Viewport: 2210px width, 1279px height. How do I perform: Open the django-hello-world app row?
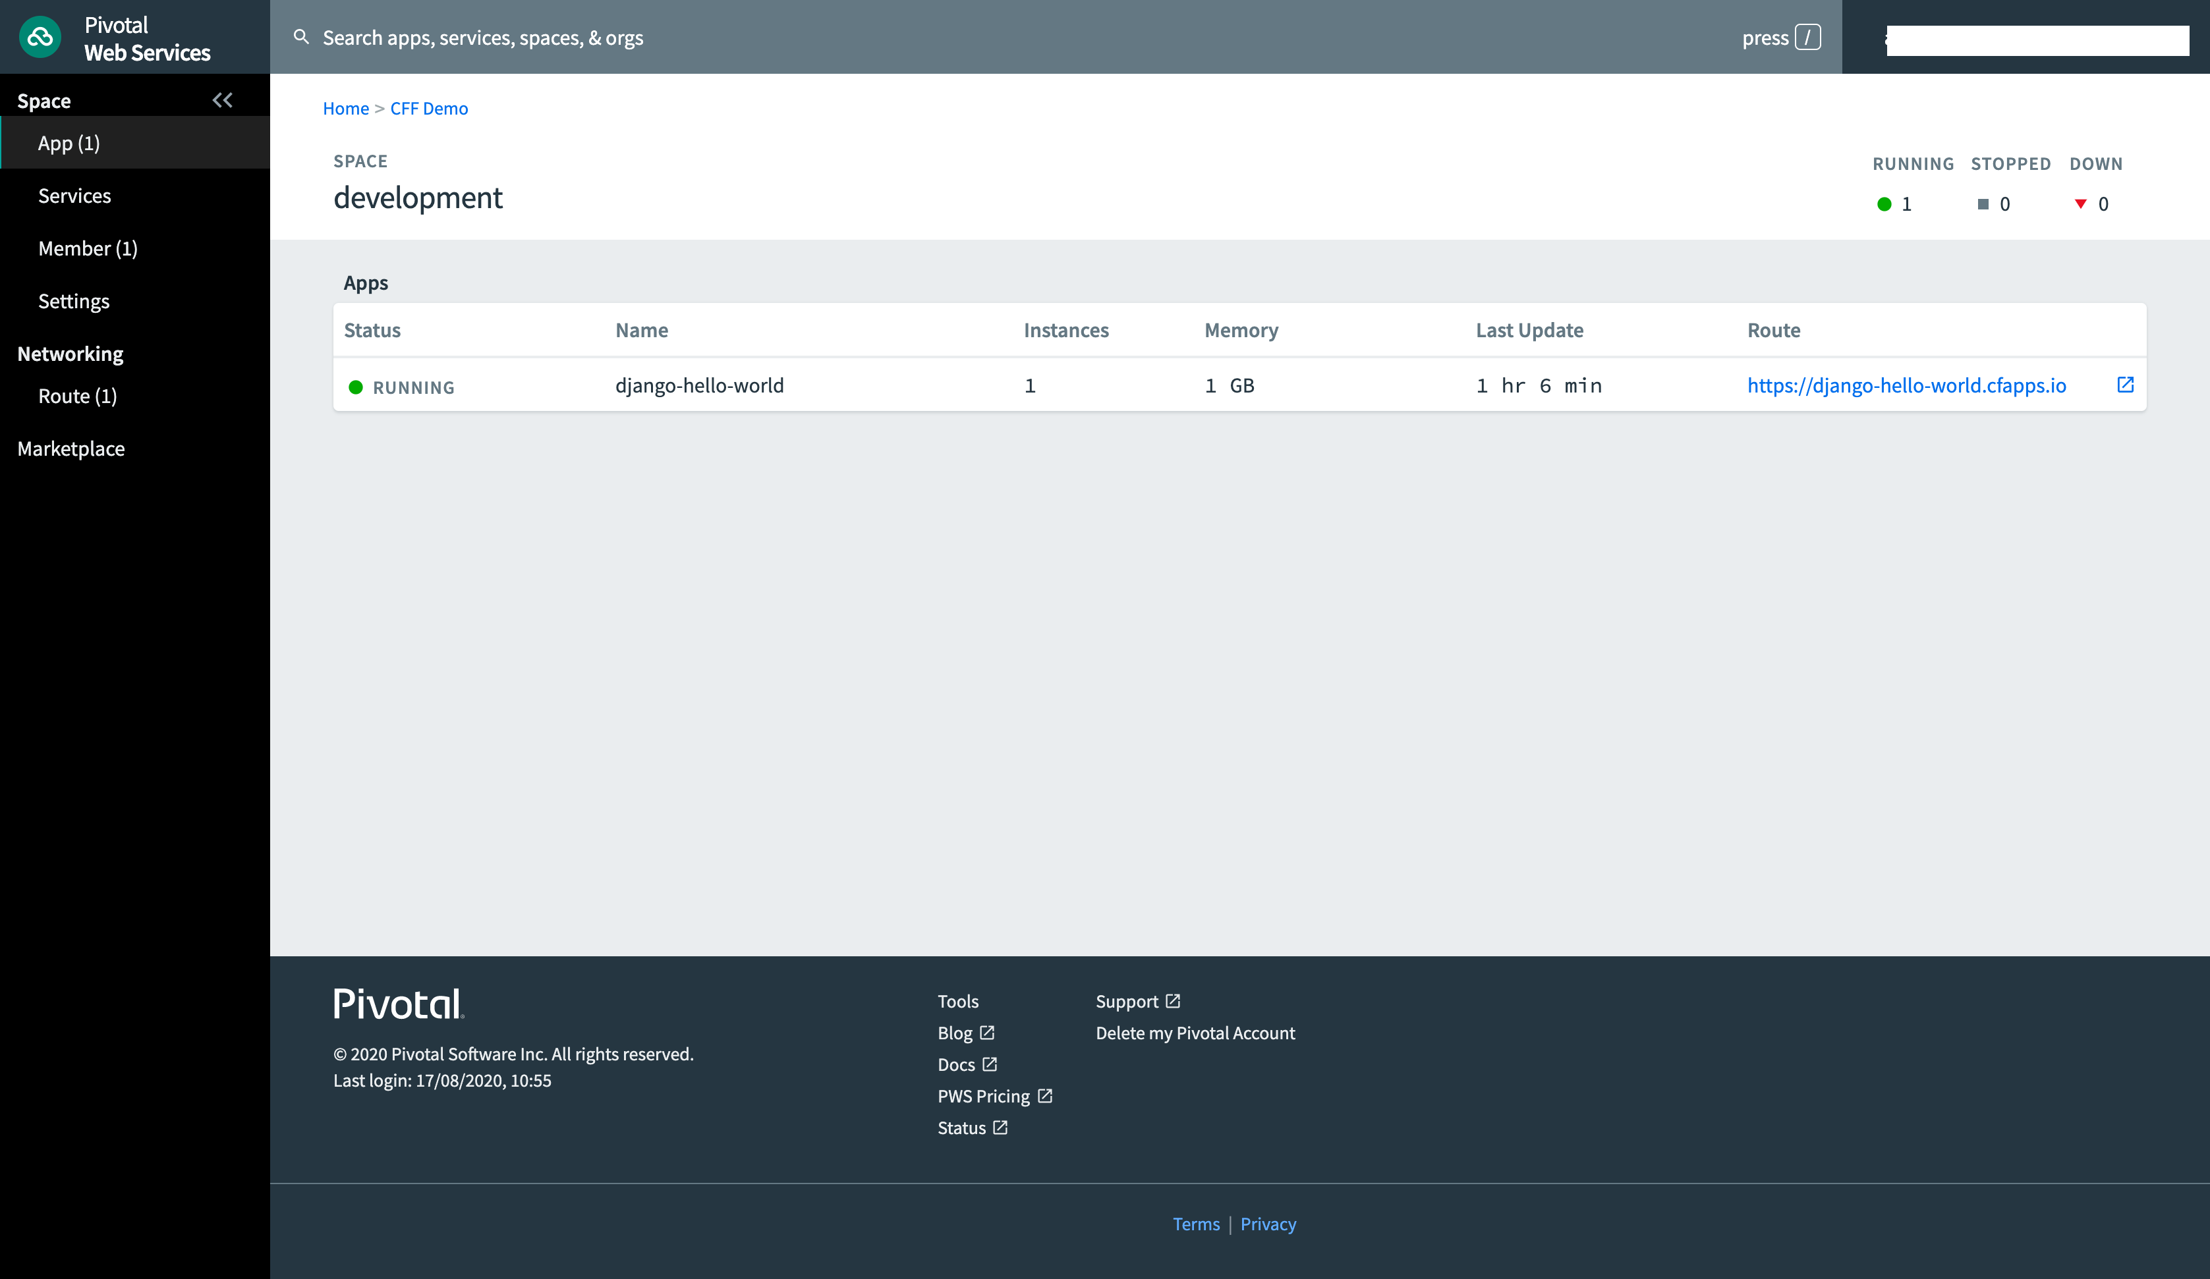699,385
